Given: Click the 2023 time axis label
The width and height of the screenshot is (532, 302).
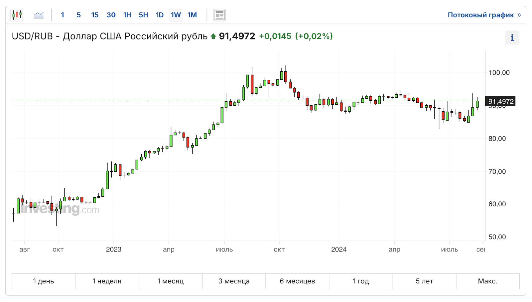Looking at the screenshot, I should coord(114,250).
